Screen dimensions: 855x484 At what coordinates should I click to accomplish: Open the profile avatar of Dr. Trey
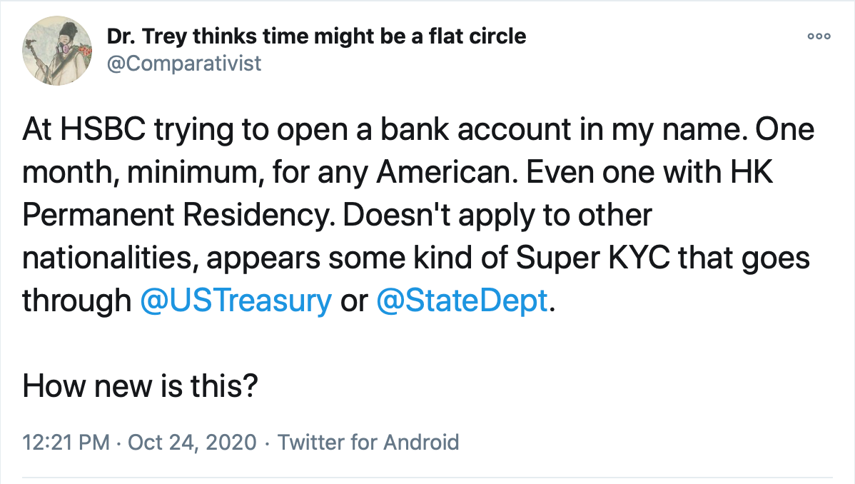click(57, 51)
